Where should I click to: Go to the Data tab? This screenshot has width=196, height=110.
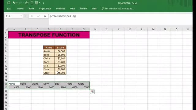pyautogui.click(x=73, y=9)
